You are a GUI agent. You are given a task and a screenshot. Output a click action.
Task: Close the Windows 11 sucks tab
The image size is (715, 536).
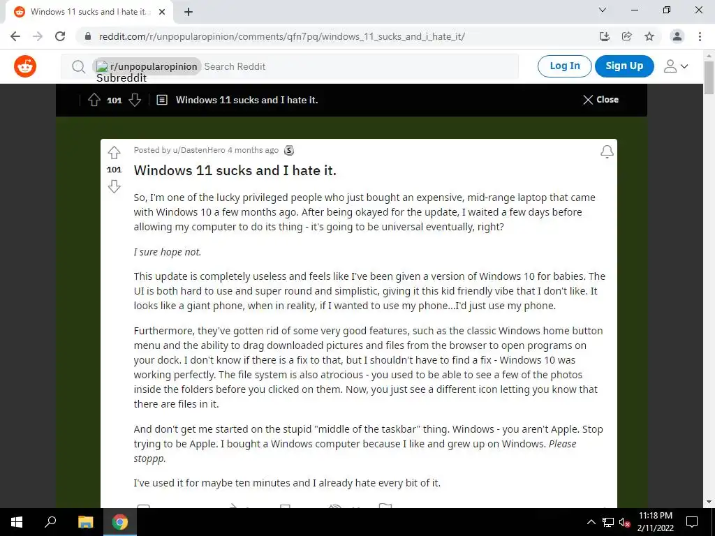click(x=161, y=13)
